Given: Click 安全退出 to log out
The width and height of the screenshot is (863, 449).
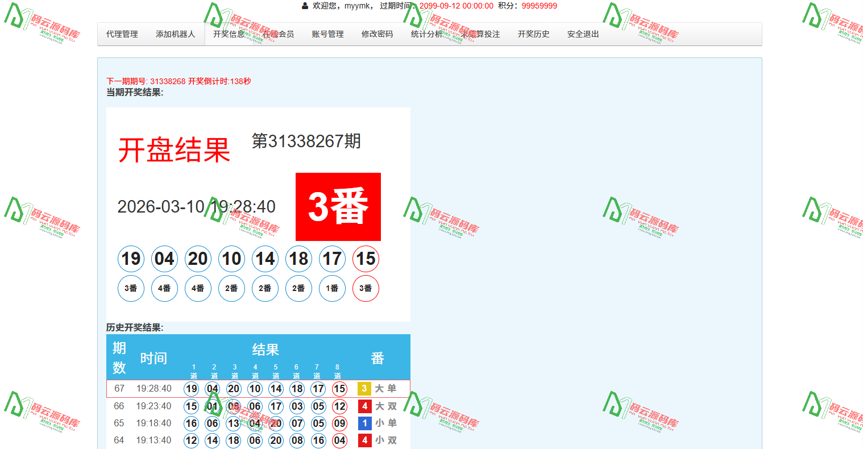Looking at the screenshot, I should pyautogui.click(x=583, y=34).
